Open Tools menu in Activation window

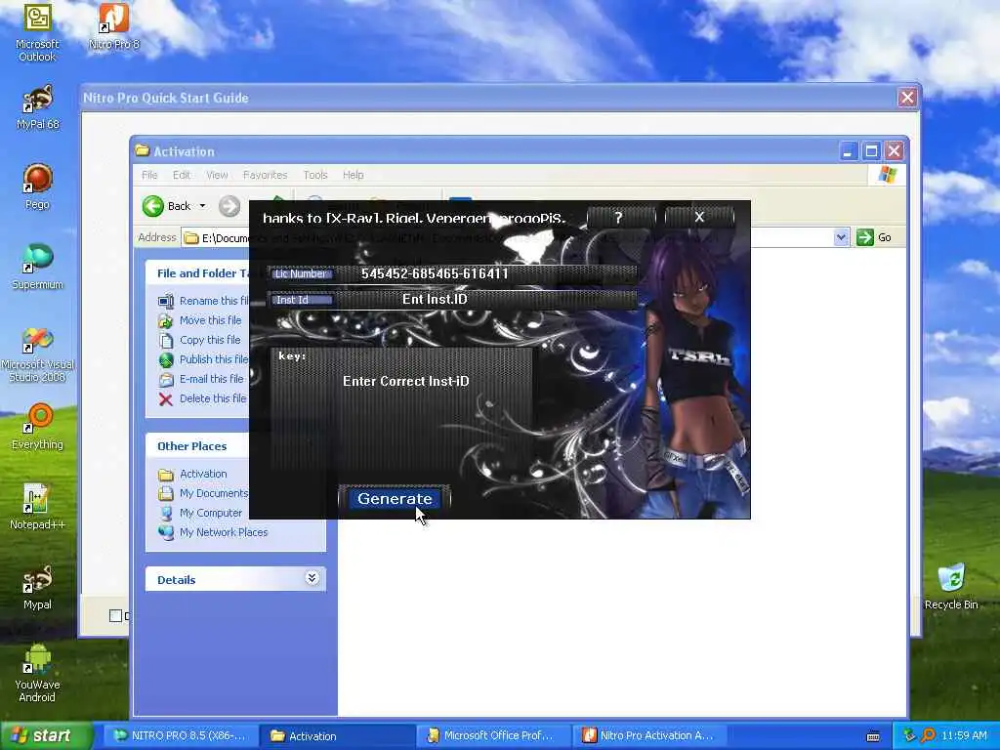tap(315, 175)
